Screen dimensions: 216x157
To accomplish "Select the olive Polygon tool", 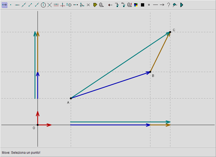I will pyautogui.click(x=95, y=5).
